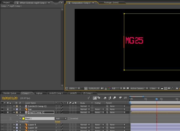The image size is (180, 131).
Task: Click the Live Update icon in timeline toolbar
Action: 95,98
